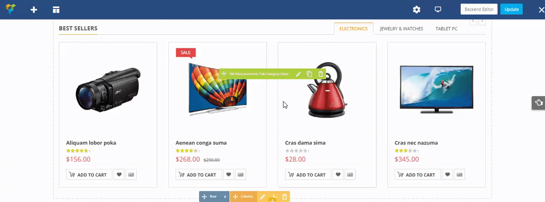Click the Visual Composer logo

pyautogui.click(x=11, y=9)
